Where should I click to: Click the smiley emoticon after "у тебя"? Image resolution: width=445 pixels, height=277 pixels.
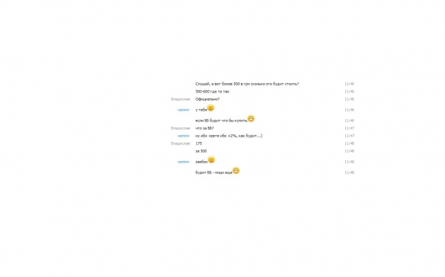210,108
